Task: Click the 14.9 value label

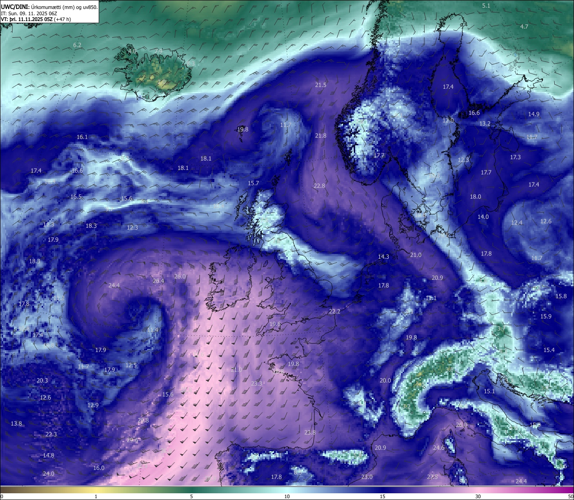Action: pyautogui.click(x=534, y=114)
